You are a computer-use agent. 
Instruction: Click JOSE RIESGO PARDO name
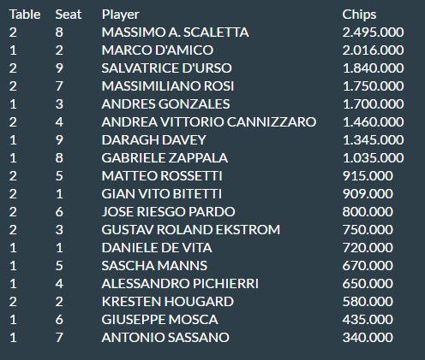point(169,212)
